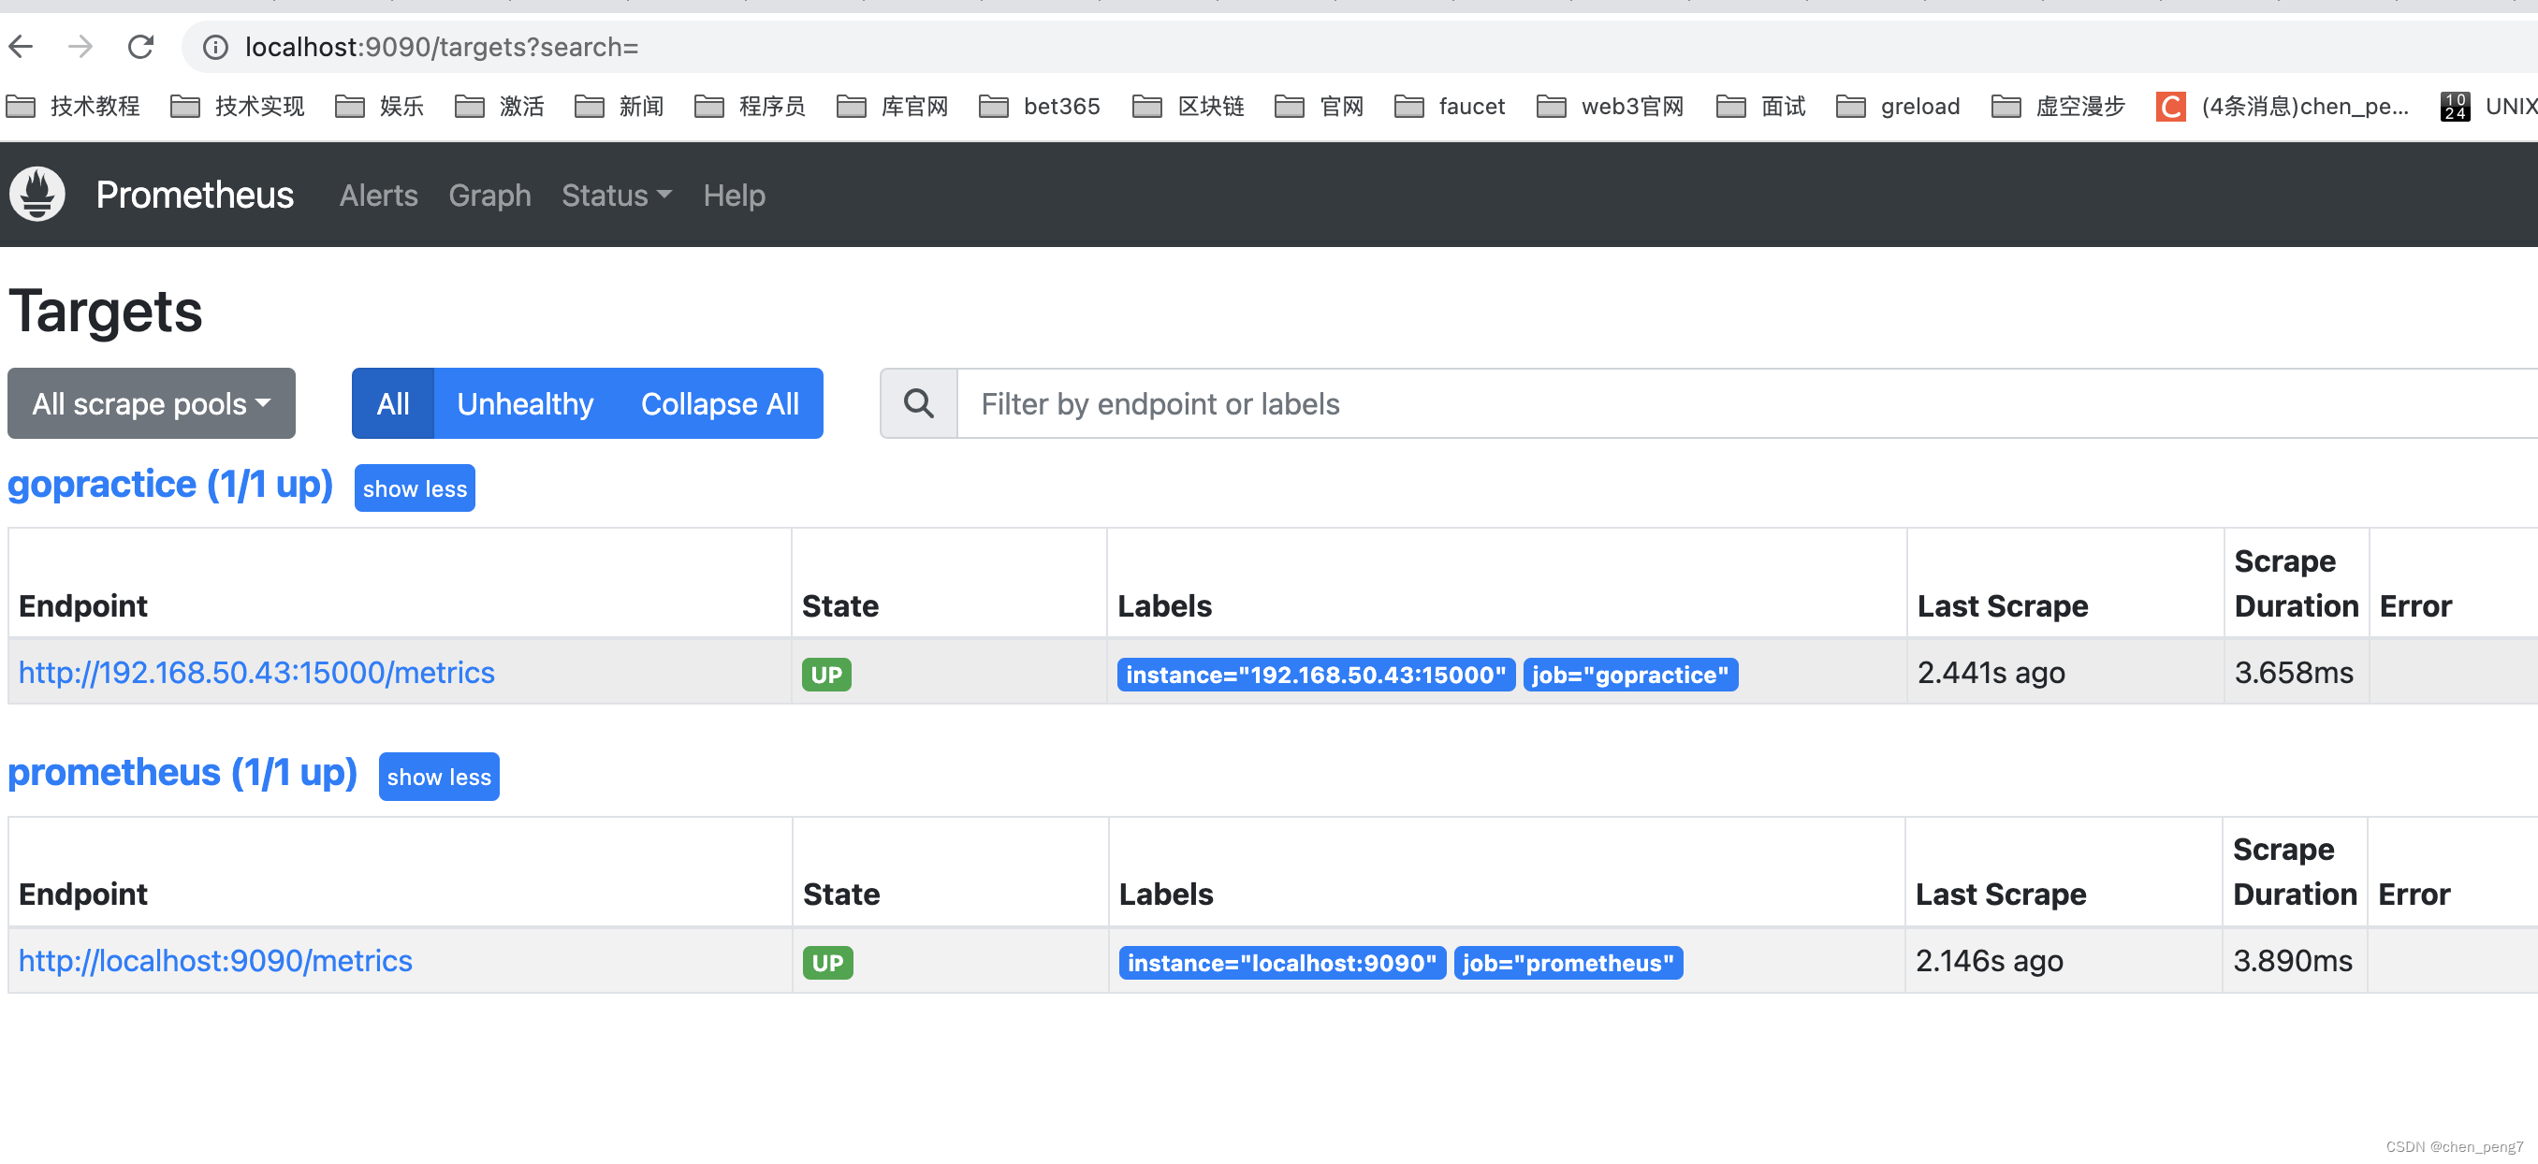Screen dimensions: 2538x1164
Task: Open the 激活 bookmark folder
Action: [500, 107]
